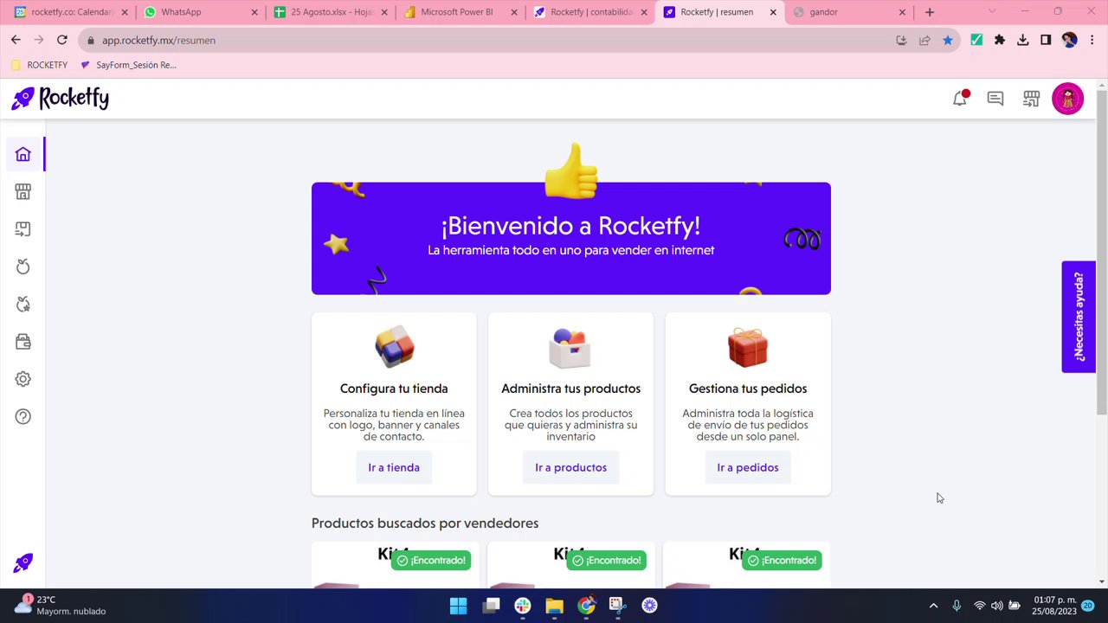
Task: Click the apple with star sidebar icon
Action: [x=23, y=304]
